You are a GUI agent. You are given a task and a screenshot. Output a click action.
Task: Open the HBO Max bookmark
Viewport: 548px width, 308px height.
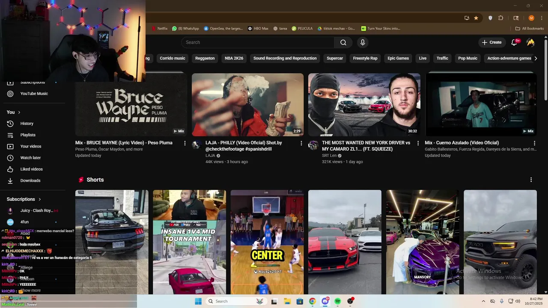259,28
